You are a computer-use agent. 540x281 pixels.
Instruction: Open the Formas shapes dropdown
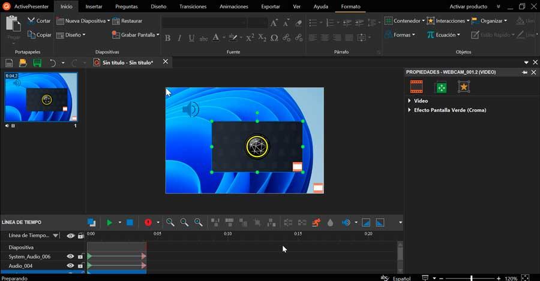[x=400, y=35]
